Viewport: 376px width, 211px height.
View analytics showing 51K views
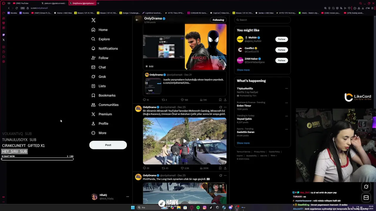coord(203,100)
